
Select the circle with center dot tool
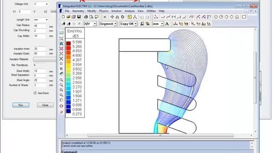(216, 17)
